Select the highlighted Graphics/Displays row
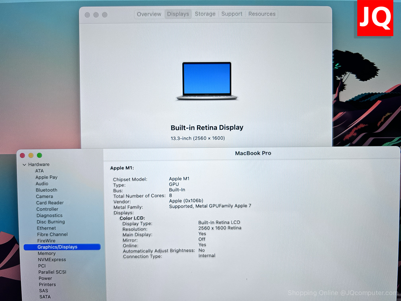 click(x=62, y=247)
